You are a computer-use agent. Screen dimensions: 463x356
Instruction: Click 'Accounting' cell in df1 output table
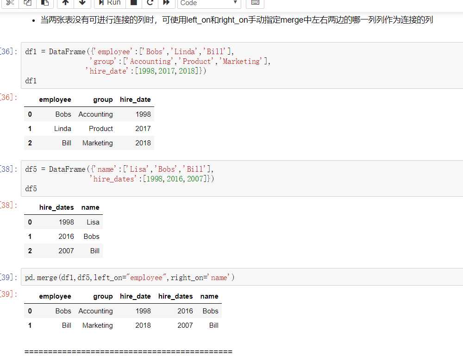96,114
